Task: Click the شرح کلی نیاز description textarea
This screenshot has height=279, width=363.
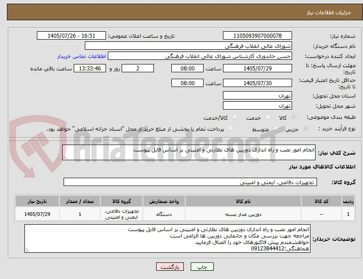Action: click(189, 152)
